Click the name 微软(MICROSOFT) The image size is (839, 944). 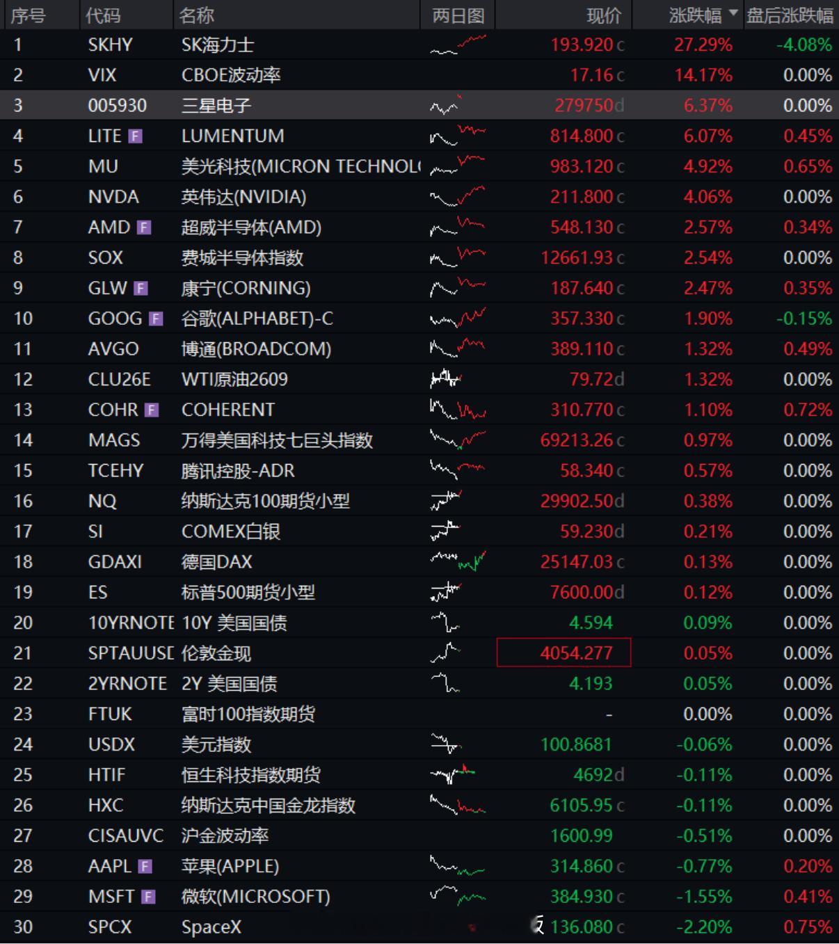tap(255, 897)
